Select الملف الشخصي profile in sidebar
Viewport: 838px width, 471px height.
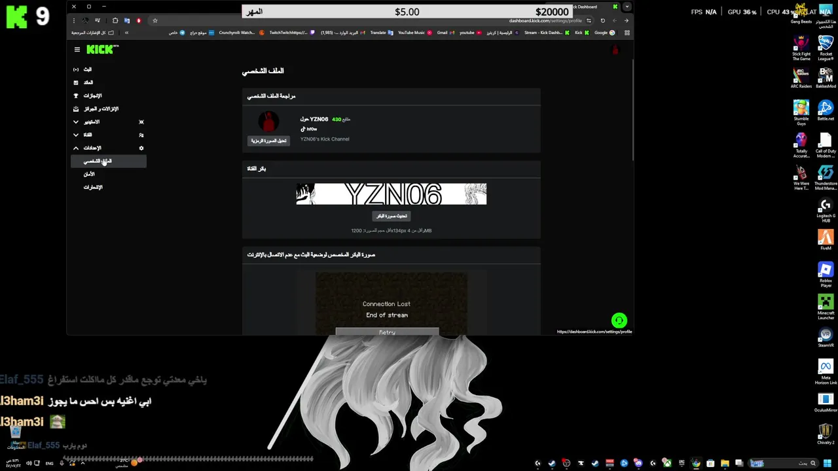(x=109, y=161)
